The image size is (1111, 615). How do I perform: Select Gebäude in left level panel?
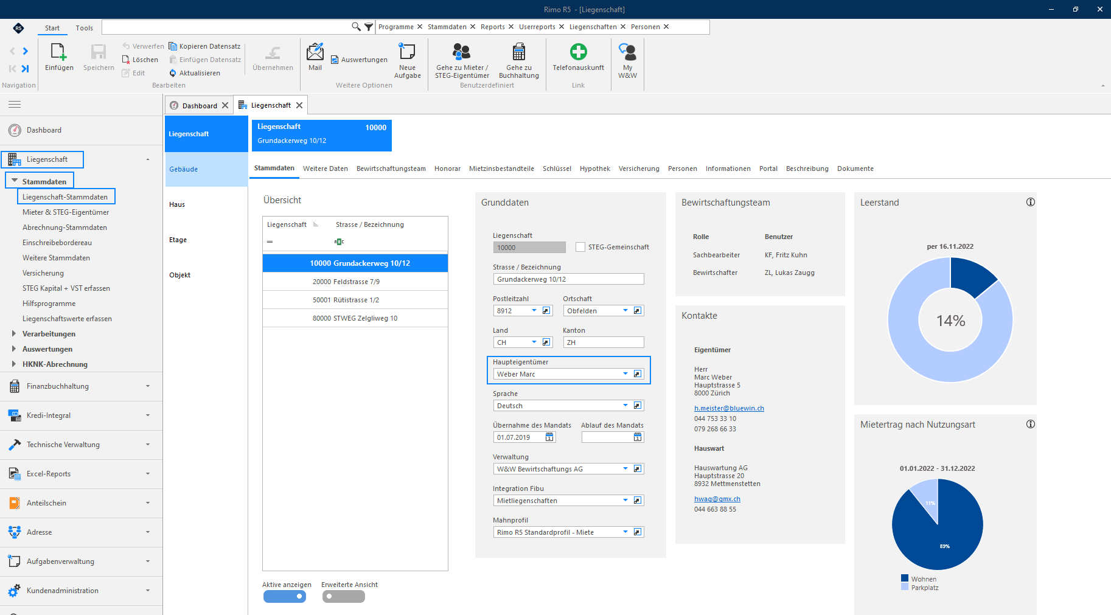pyautogui.click(x=206, y=169)
